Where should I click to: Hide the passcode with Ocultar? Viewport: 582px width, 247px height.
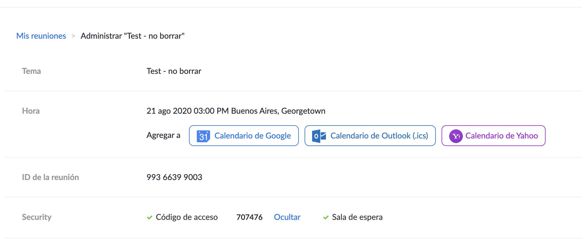tap(287, 217)
